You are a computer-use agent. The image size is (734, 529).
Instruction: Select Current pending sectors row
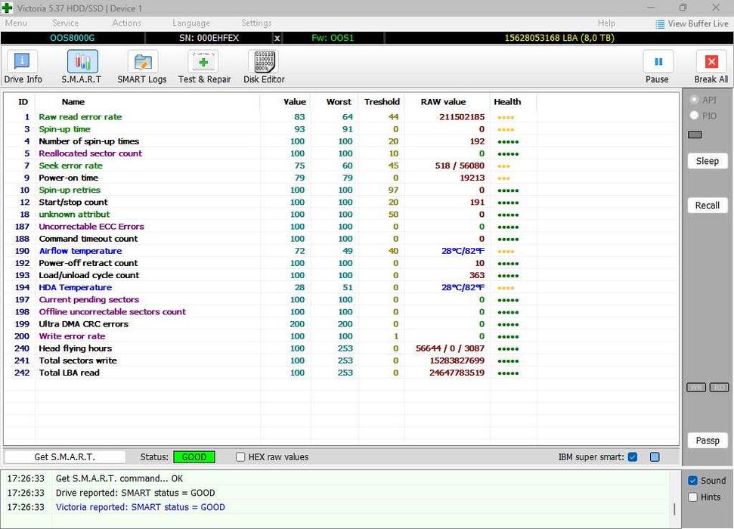[x=341, y=299]
